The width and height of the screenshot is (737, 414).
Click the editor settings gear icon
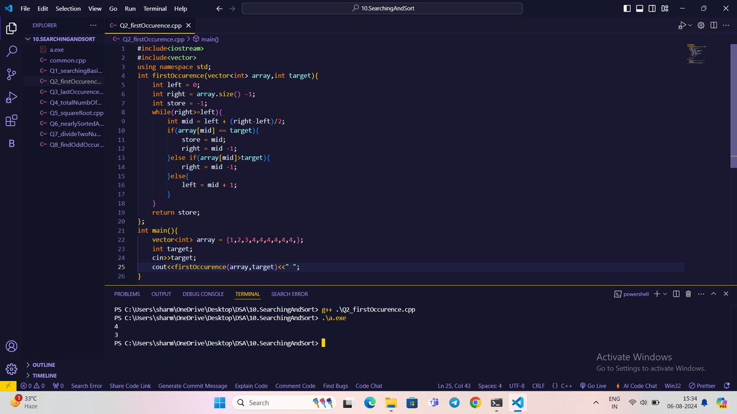(701, 25)
